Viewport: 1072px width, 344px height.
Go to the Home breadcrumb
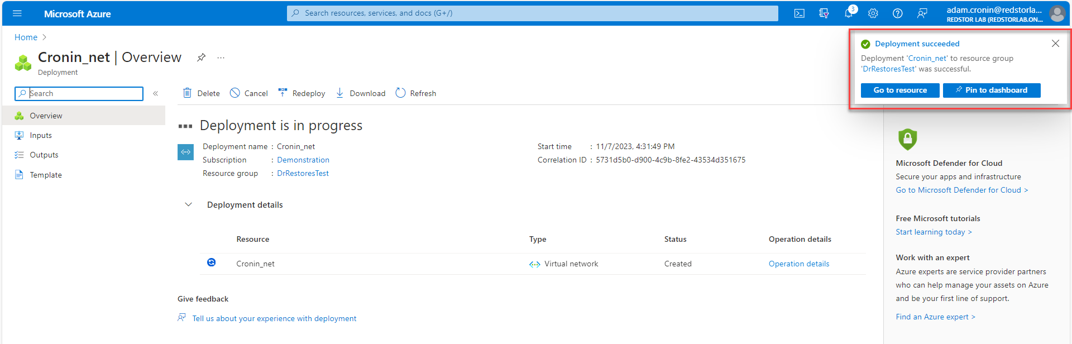pos(26,37)
